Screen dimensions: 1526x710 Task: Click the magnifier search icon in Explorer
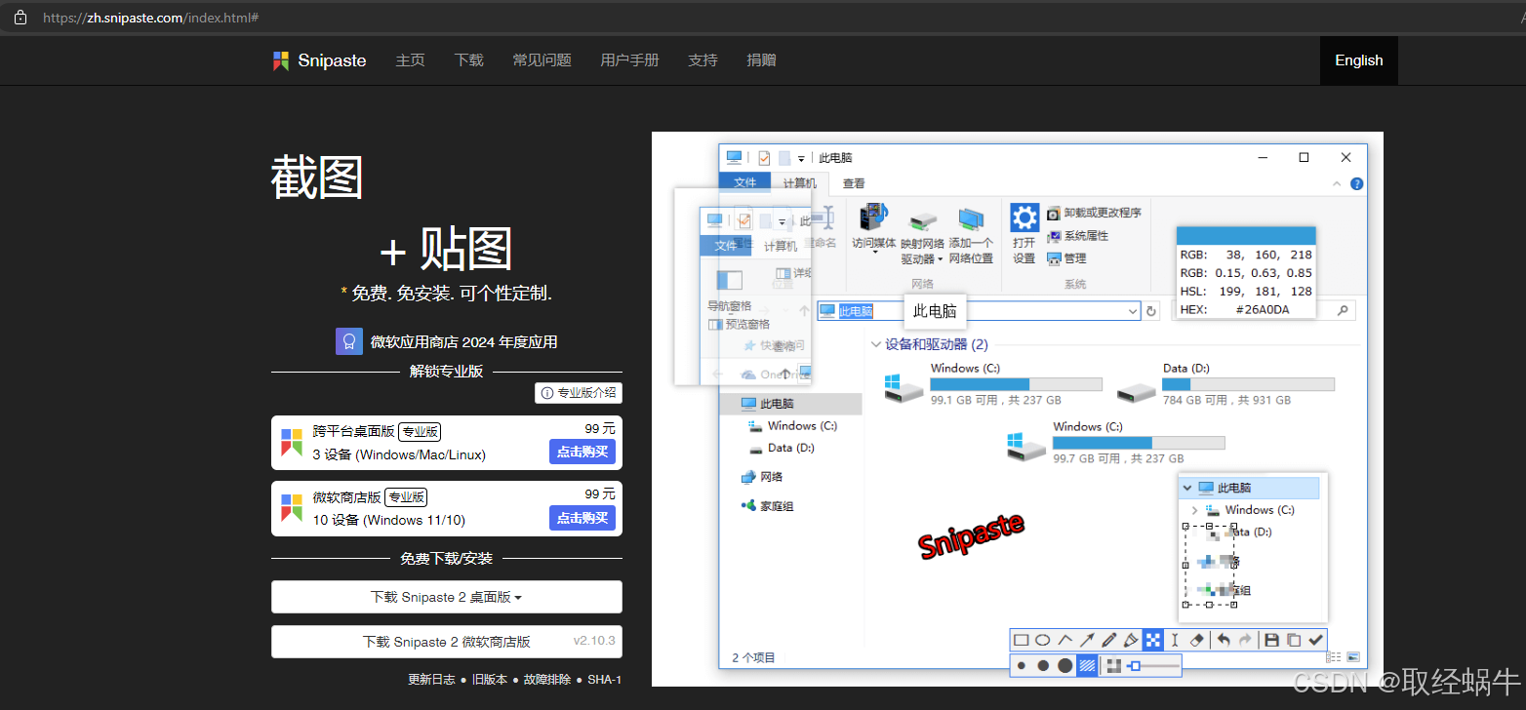(x=1343, y=311)
